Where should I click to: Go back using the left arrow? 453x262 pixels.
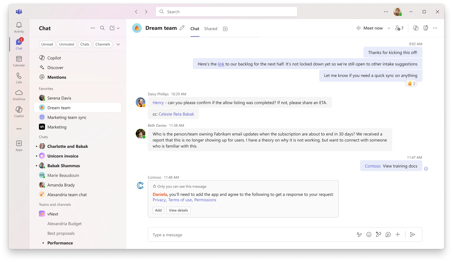(x=136, y=12)
